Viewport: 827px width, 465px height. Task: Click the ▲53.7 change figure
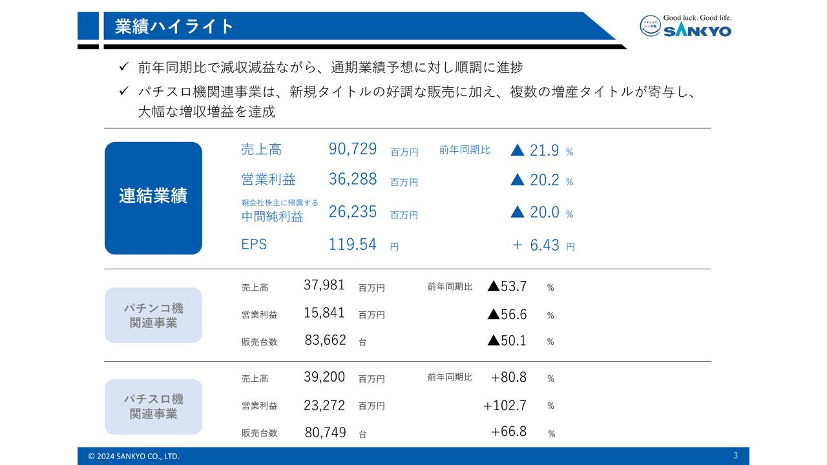click(x=507, y=286)
